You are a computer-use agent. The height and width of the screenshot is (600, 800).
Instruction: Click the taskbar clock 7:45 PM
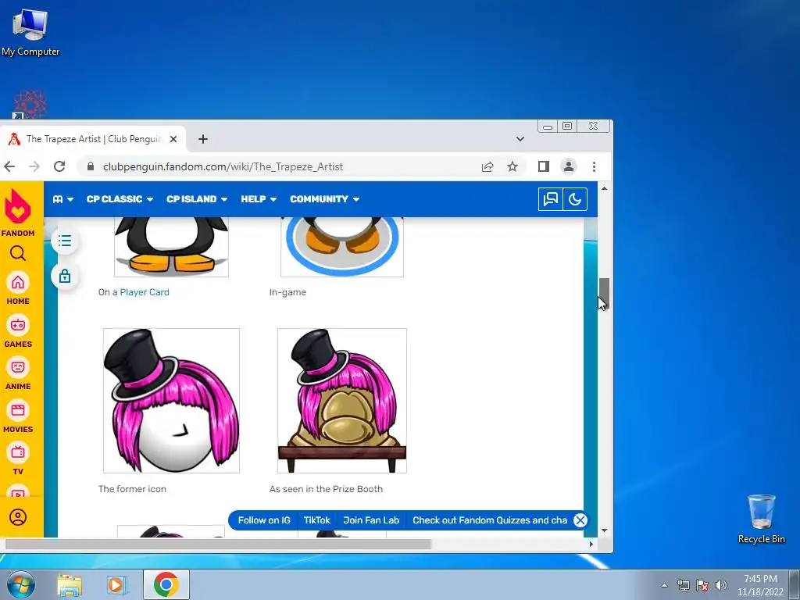click(x=760, y=579)
